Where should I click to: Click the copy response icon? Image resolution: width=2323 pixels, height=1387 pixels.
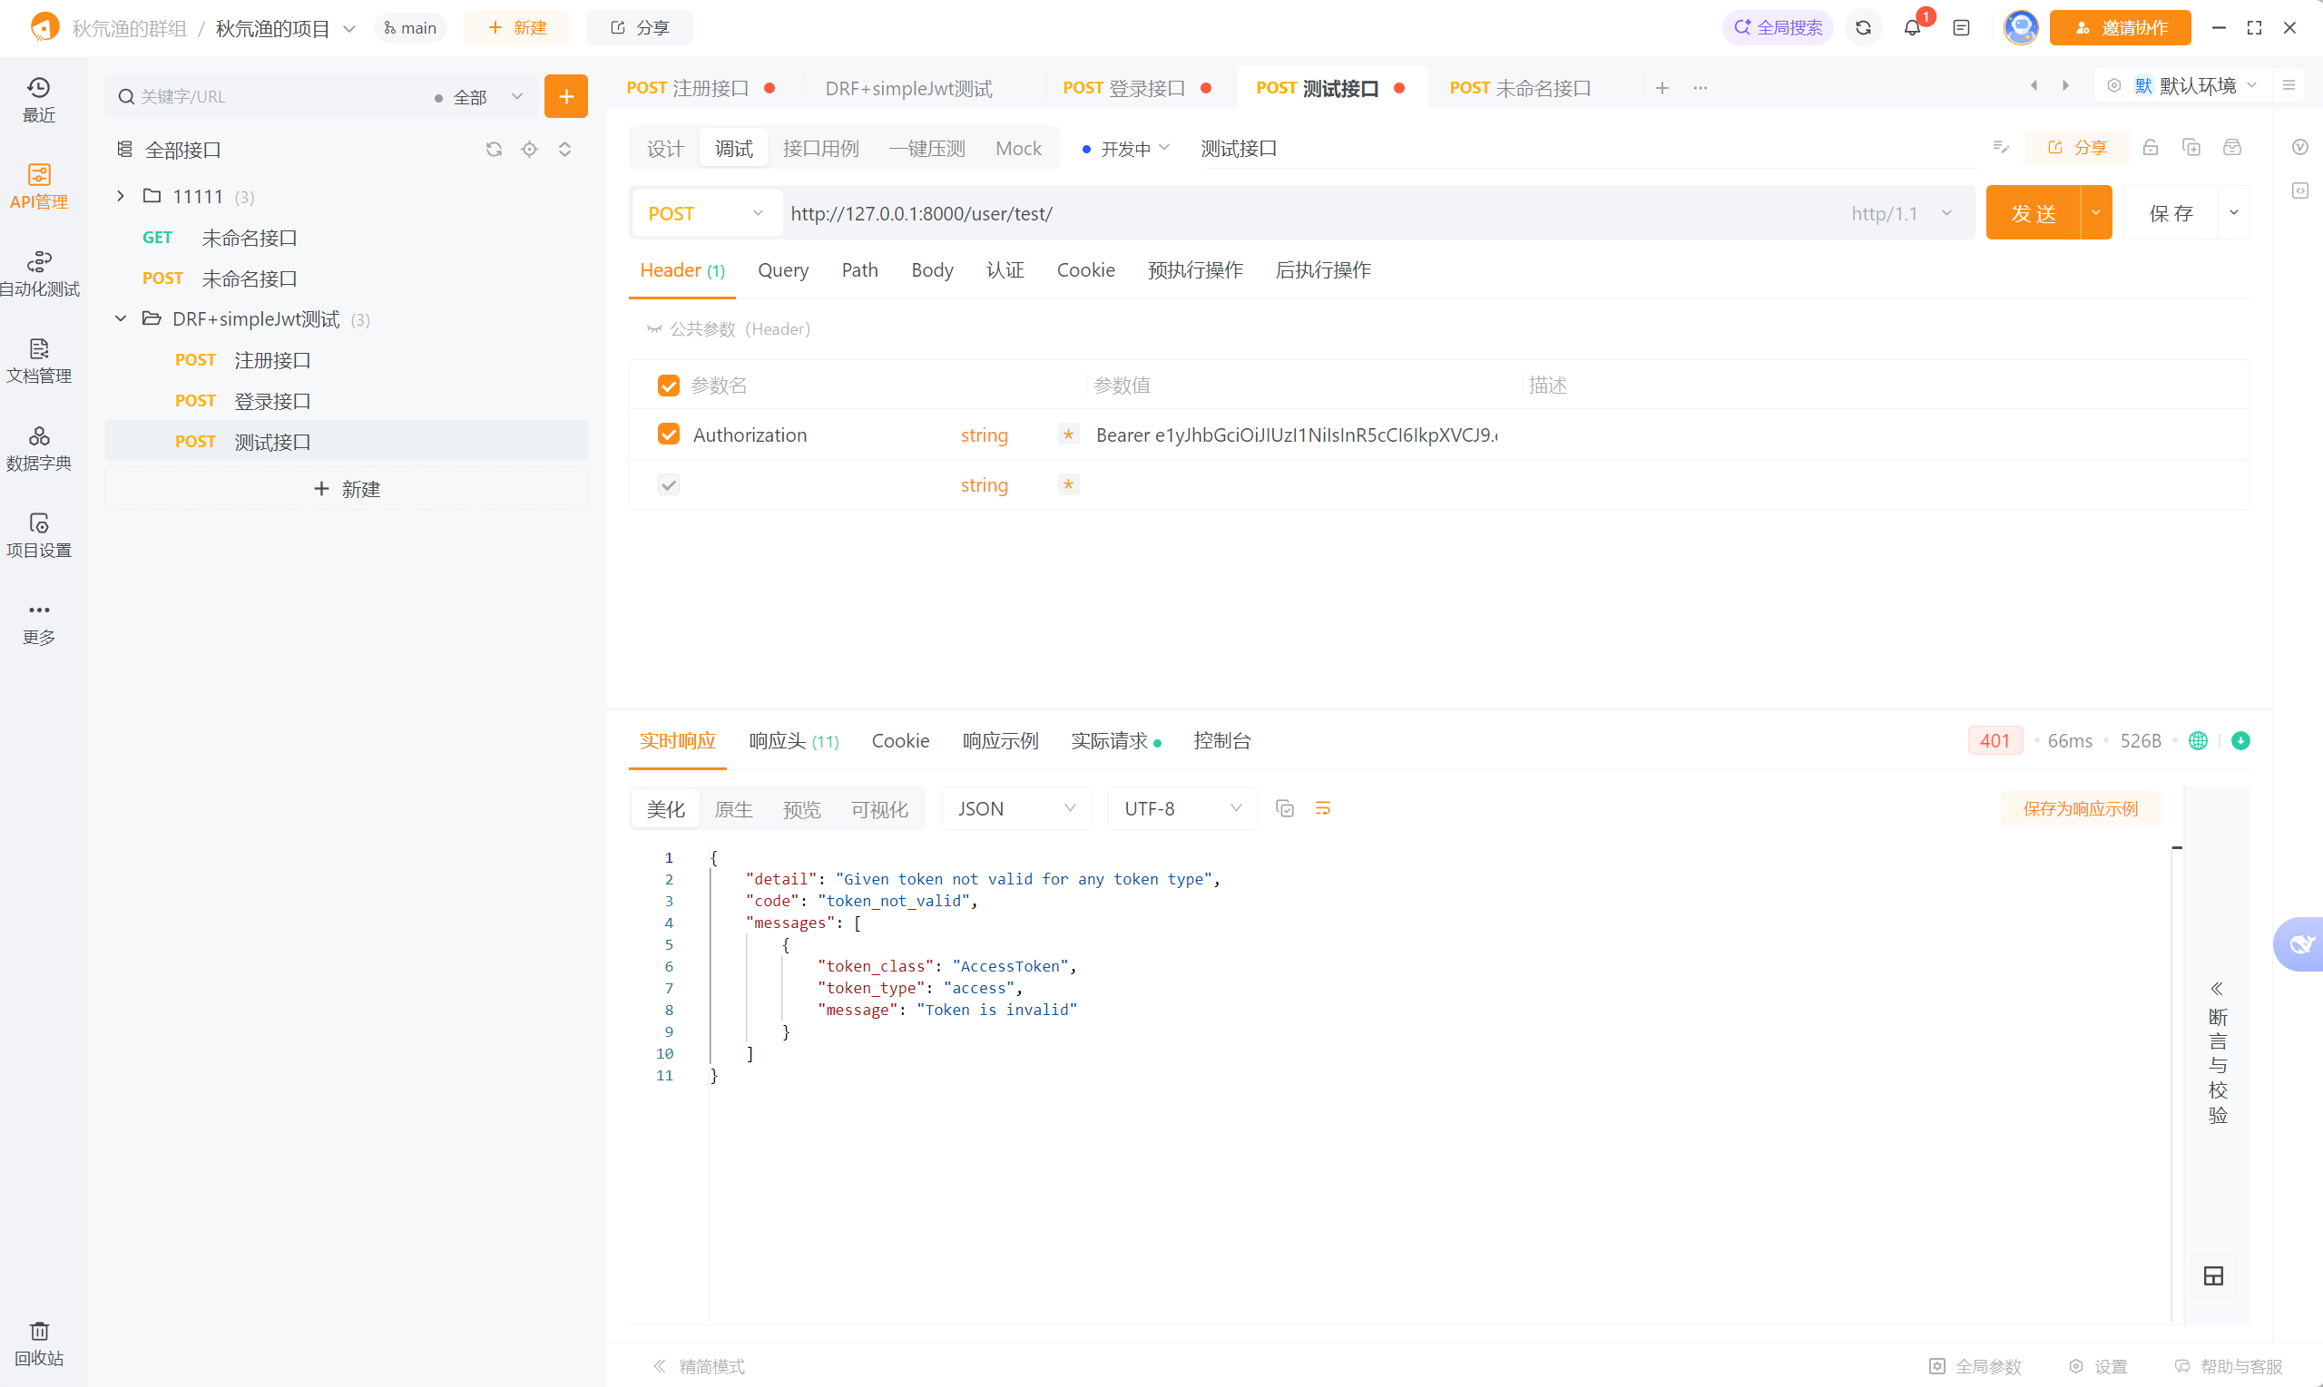(1284, 808)
